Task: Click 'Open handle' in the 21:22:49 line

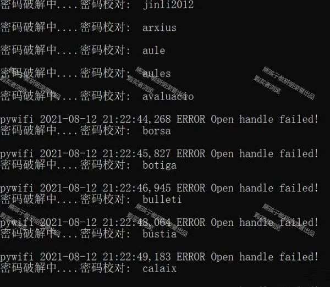Action: coord(242,257)
